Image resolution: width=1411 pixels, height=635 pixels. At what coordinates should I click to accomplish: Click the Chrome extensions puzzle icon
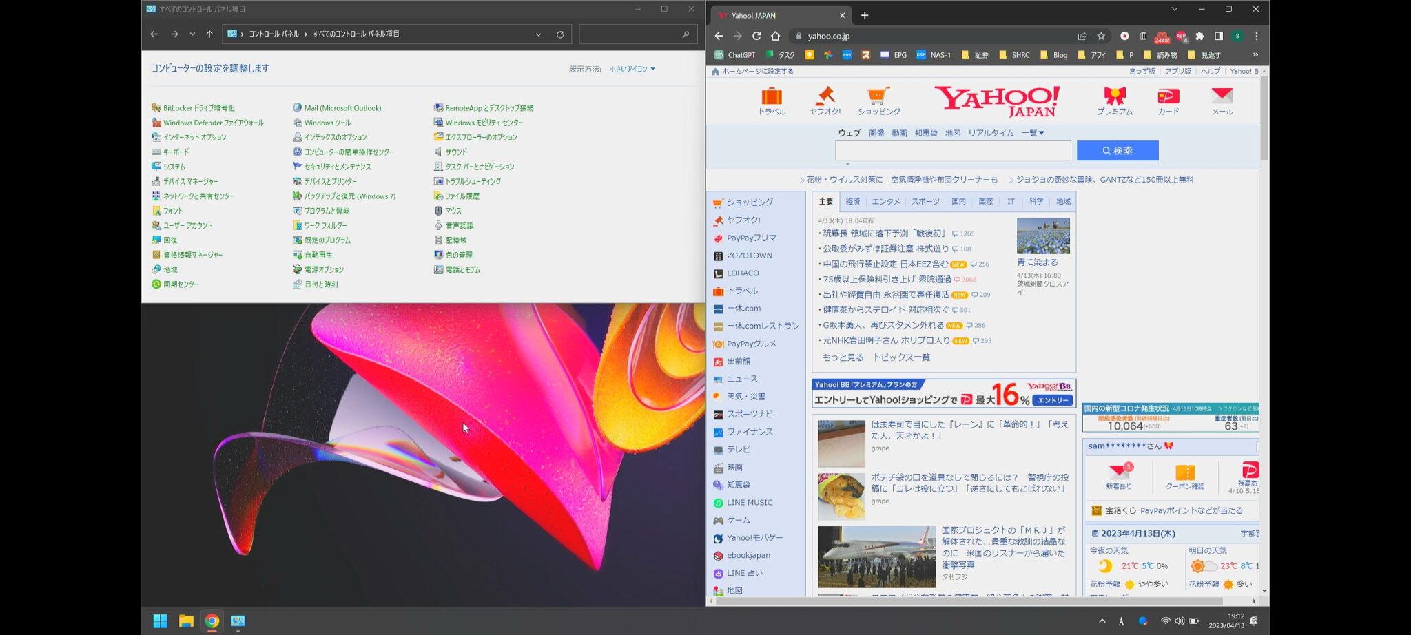[1199, 36]
